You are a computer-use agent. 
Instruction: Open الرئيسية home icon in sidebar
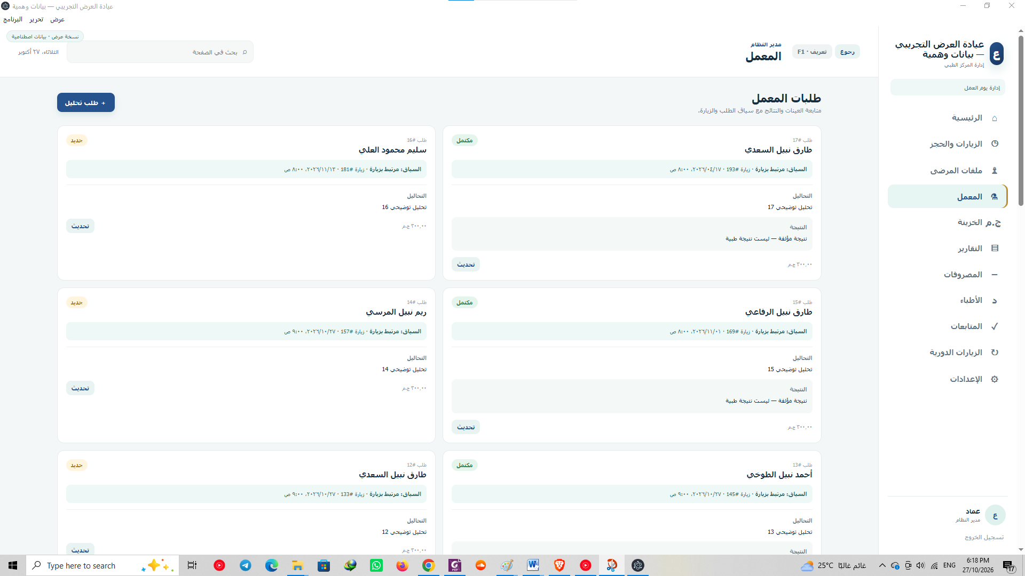click(994, 118)
